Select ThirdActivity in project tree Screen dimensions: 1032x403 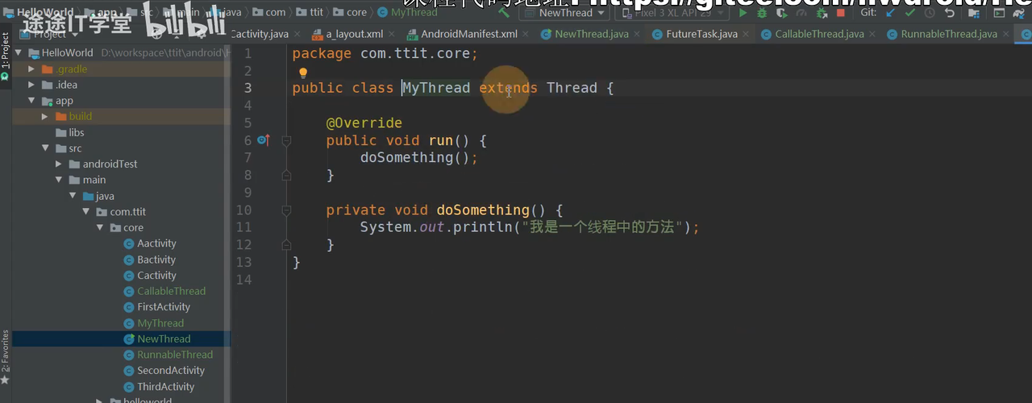point(166,387)
